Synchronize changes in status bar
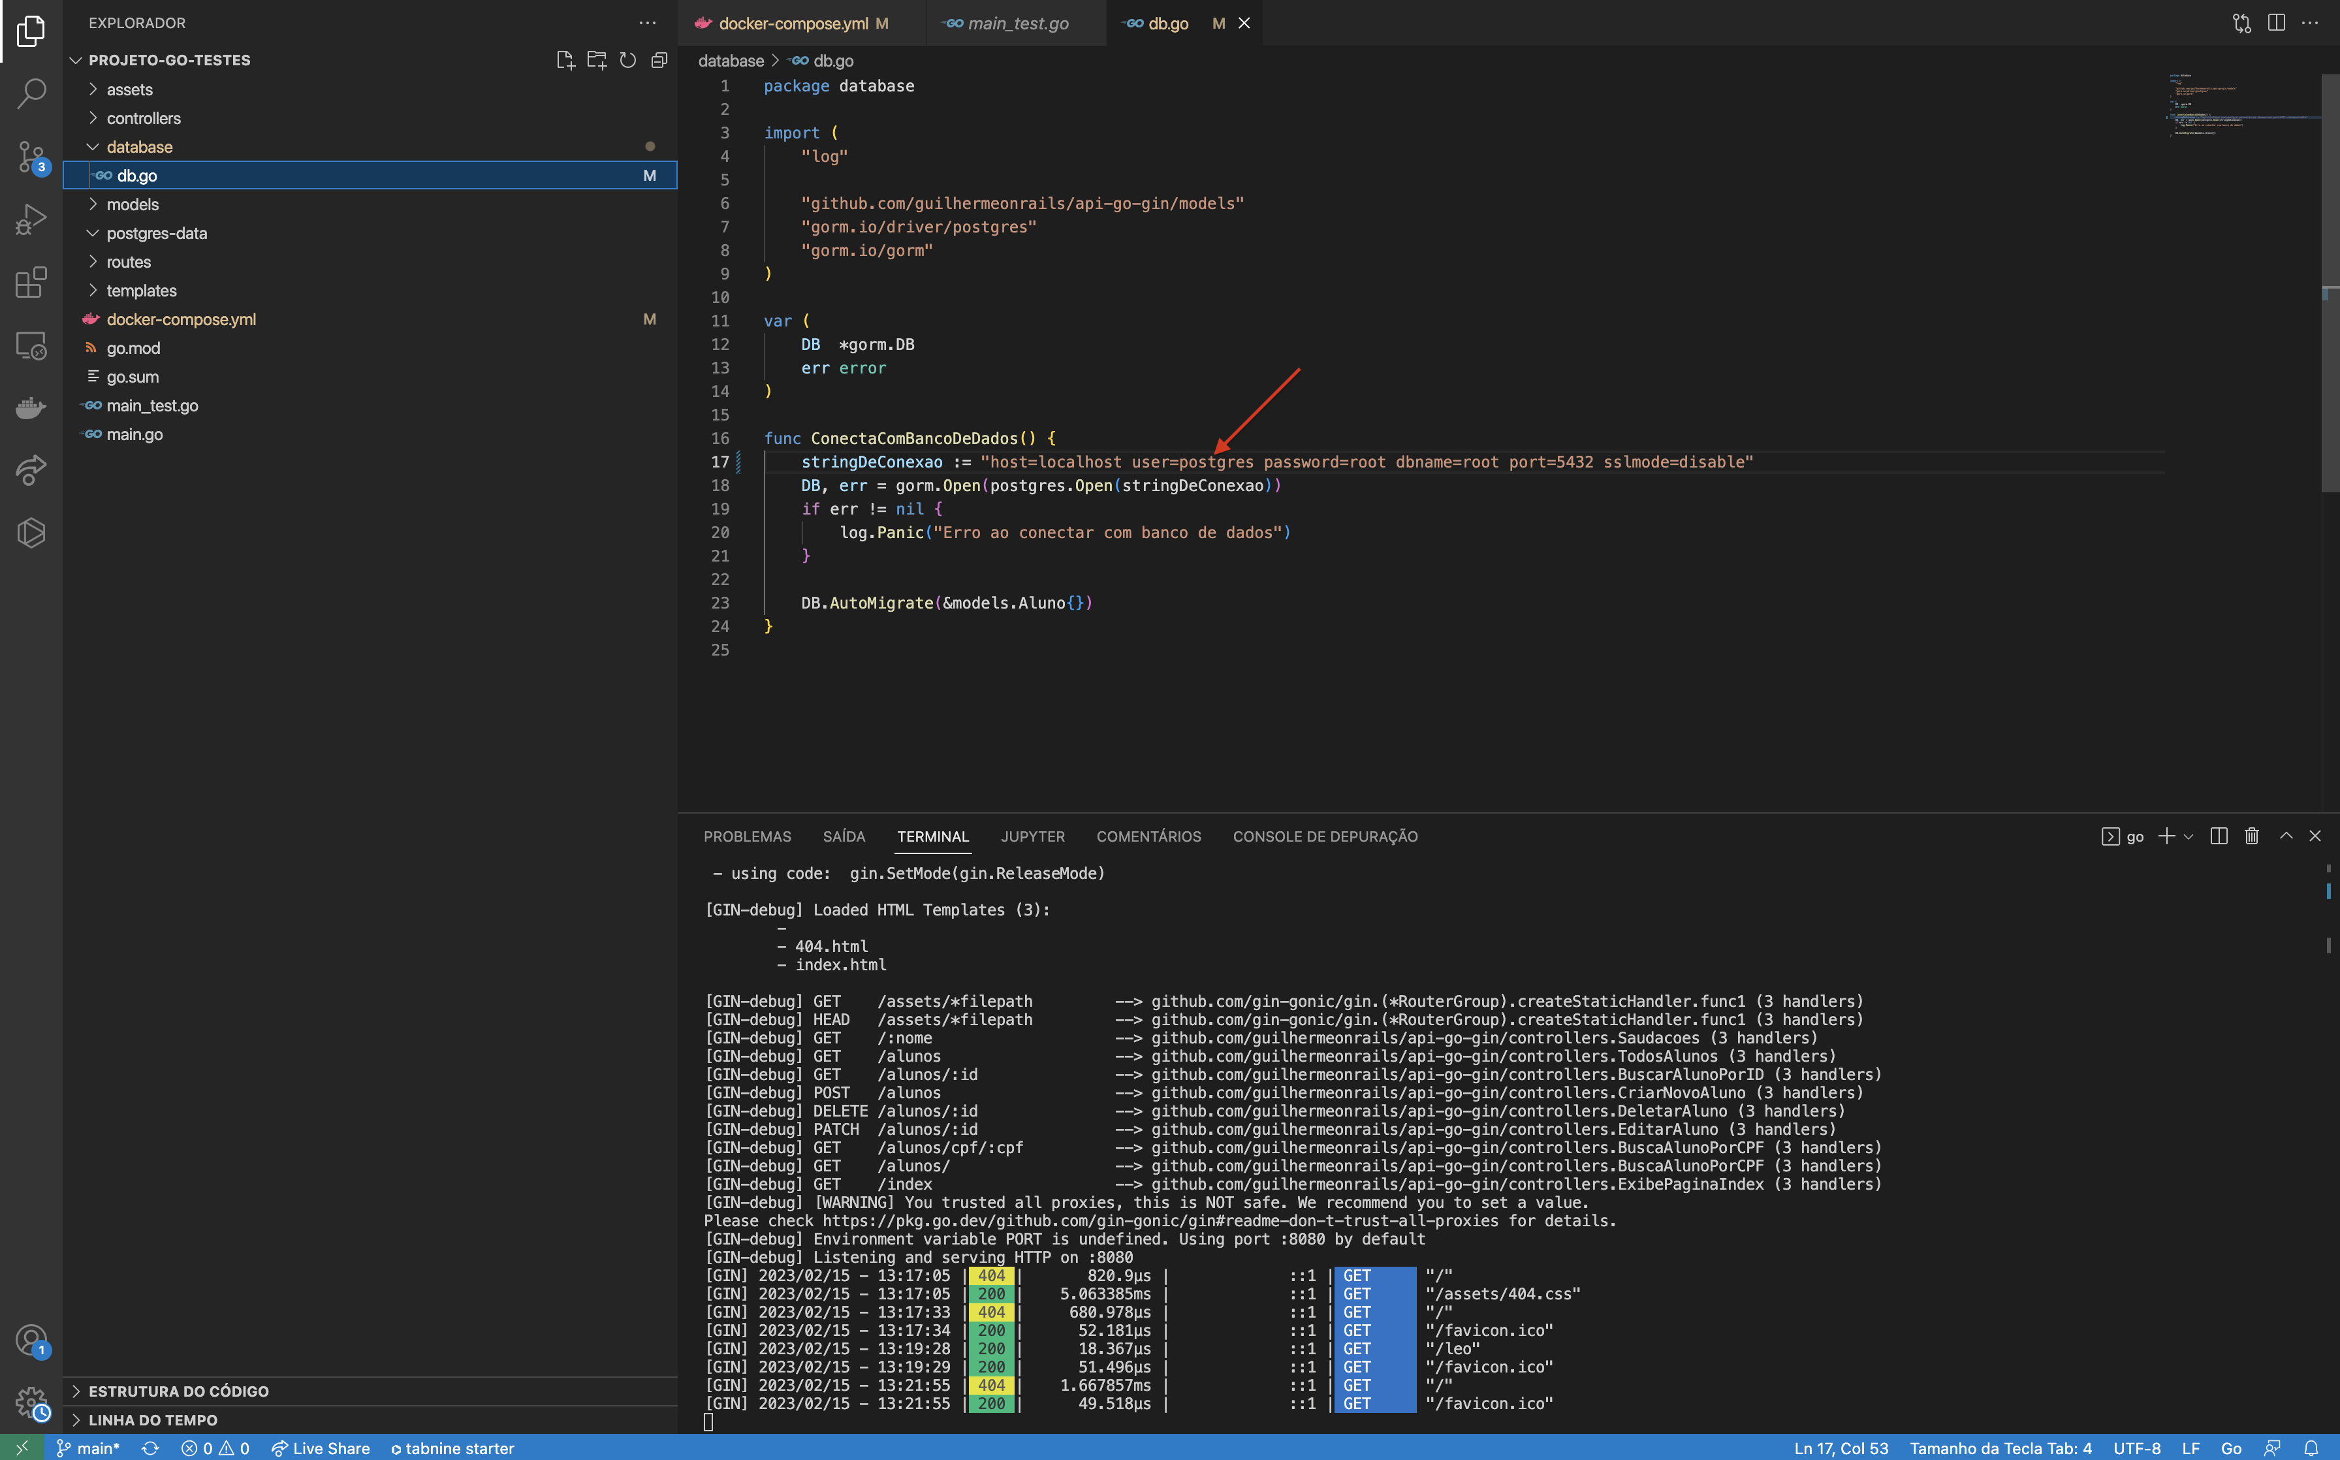This screenshot has width=2340, height=1460. [151, 1448]
